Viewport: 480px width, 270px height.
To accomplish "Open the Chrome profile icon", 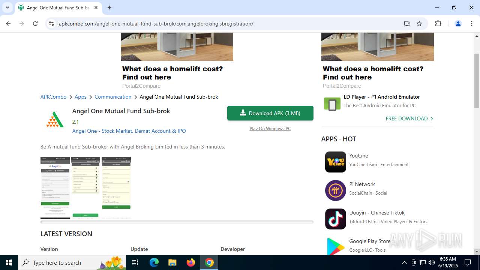I will pos(458,24).
